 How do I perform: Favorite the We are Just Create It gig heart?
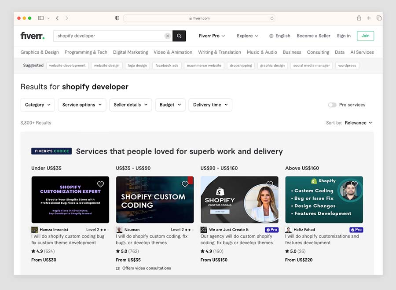(x=270, y=184)
